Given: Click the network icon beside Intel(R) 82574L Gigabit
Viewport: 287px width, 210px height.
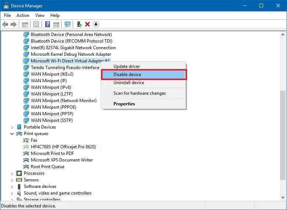Looking at the screenshot, I should click(26, 48).
